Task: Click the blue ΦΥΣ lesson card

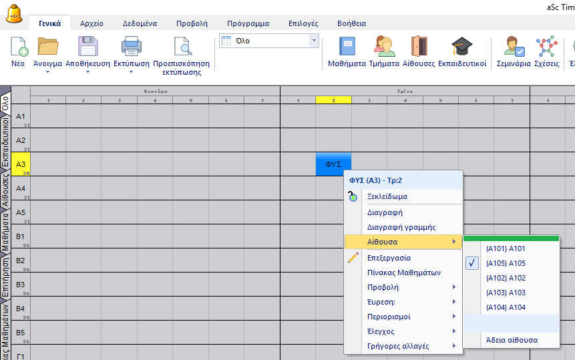Action: click(333, 164)
